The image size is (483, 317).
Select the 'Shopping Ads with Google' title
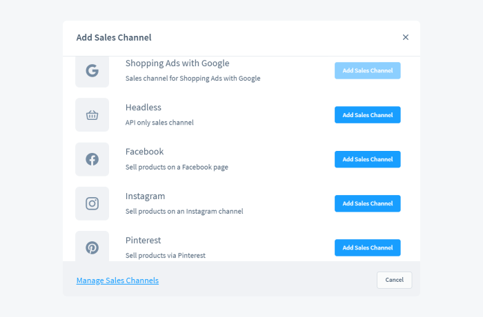coord(177,63)
